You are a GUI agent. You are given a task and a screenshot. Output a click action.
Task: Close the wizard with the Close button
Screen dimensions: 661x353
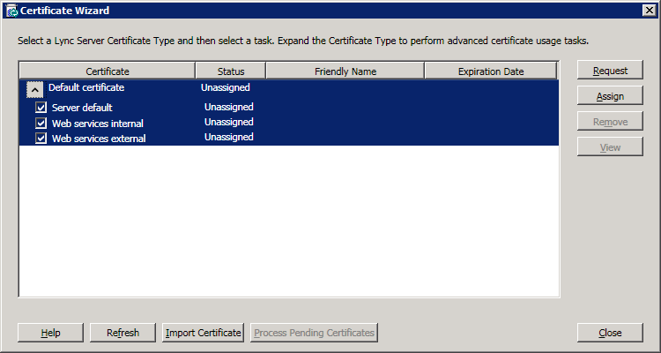pyautogui.click(x=610, y=333)
